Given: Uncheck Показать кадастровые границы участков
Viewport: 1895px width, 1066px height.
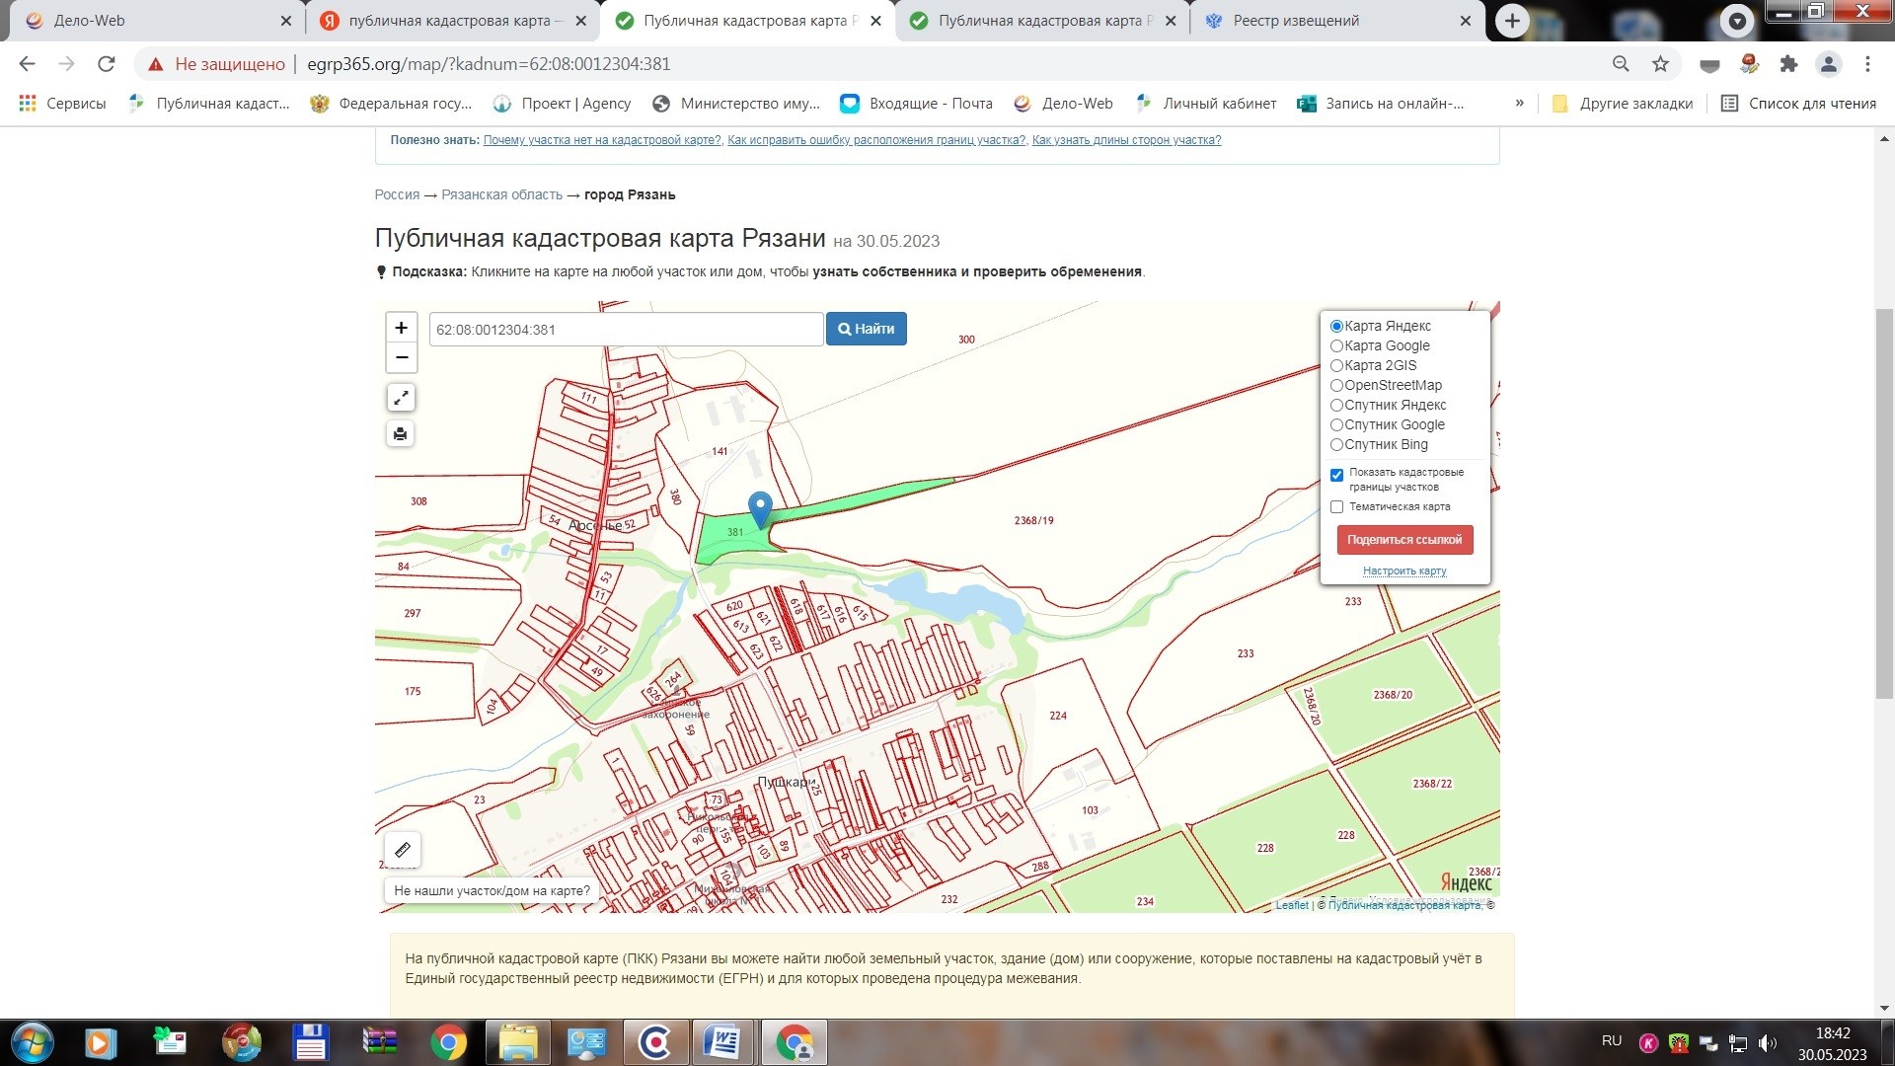Looking at the screenshot, I should click(1336, 476).
